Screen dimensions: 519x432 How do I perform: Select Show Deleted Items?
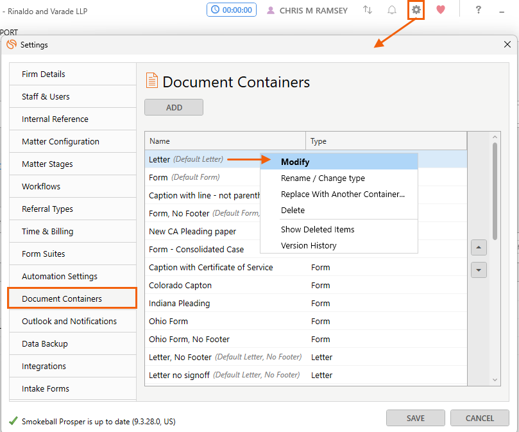tap(339, 230)
